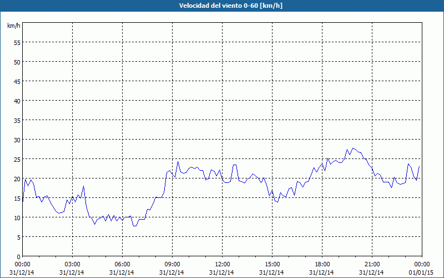
Task: Select the 03:00 time axis label
Action: (72, 265)
